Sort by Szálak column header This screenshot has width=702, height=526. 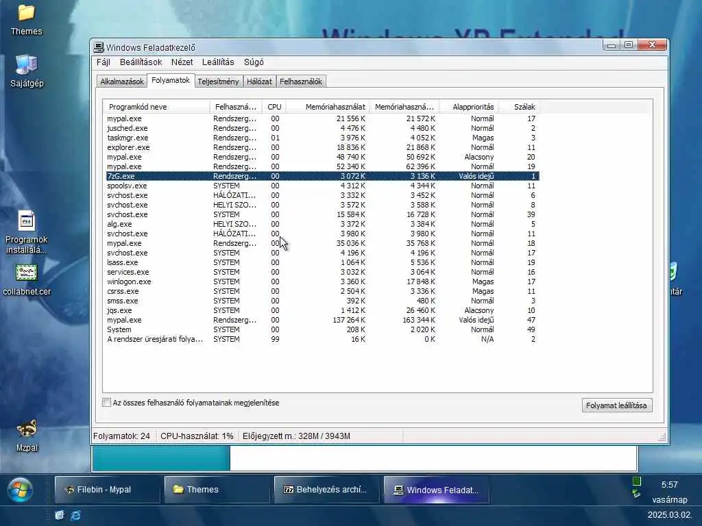click(x=520, y=107)
